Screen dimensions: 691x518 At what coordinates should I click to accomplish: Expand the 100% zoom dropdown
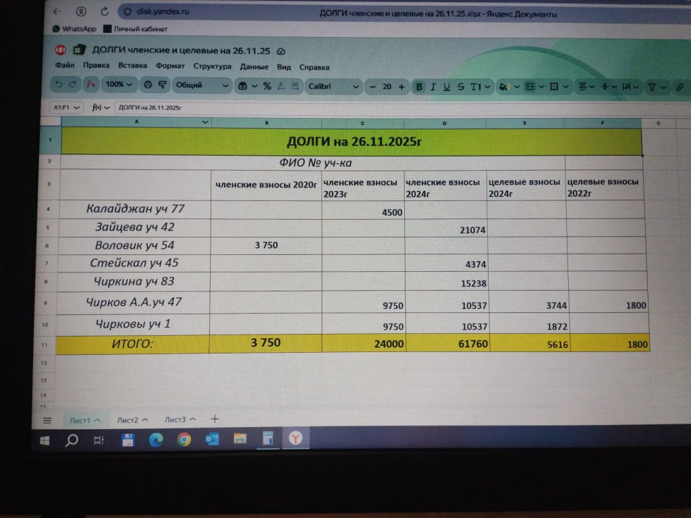pos(119,85)
